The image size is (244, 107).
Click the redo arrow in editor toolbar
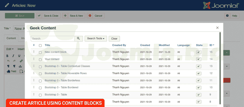tap(14, 61)
